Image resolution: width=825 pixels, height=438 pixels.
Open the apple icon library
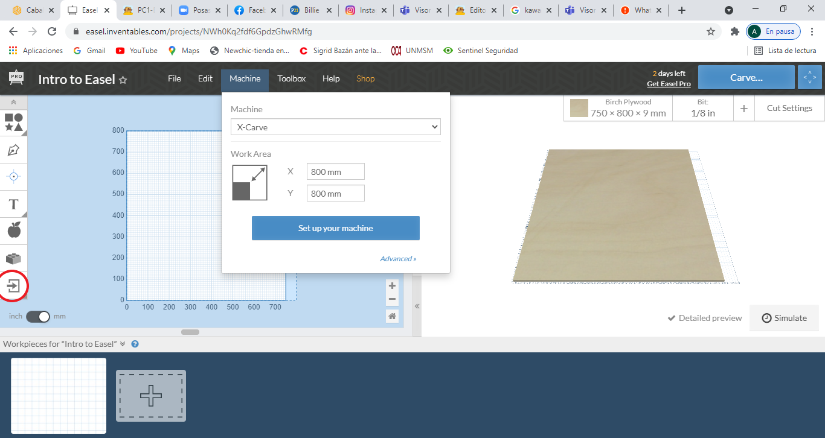[14, 230]
